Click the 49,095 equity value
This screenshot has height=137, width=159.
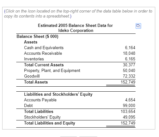click(x=129, y=117)
